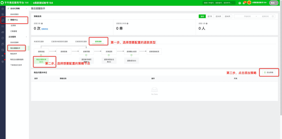Click the 添加策略 button

269,72
